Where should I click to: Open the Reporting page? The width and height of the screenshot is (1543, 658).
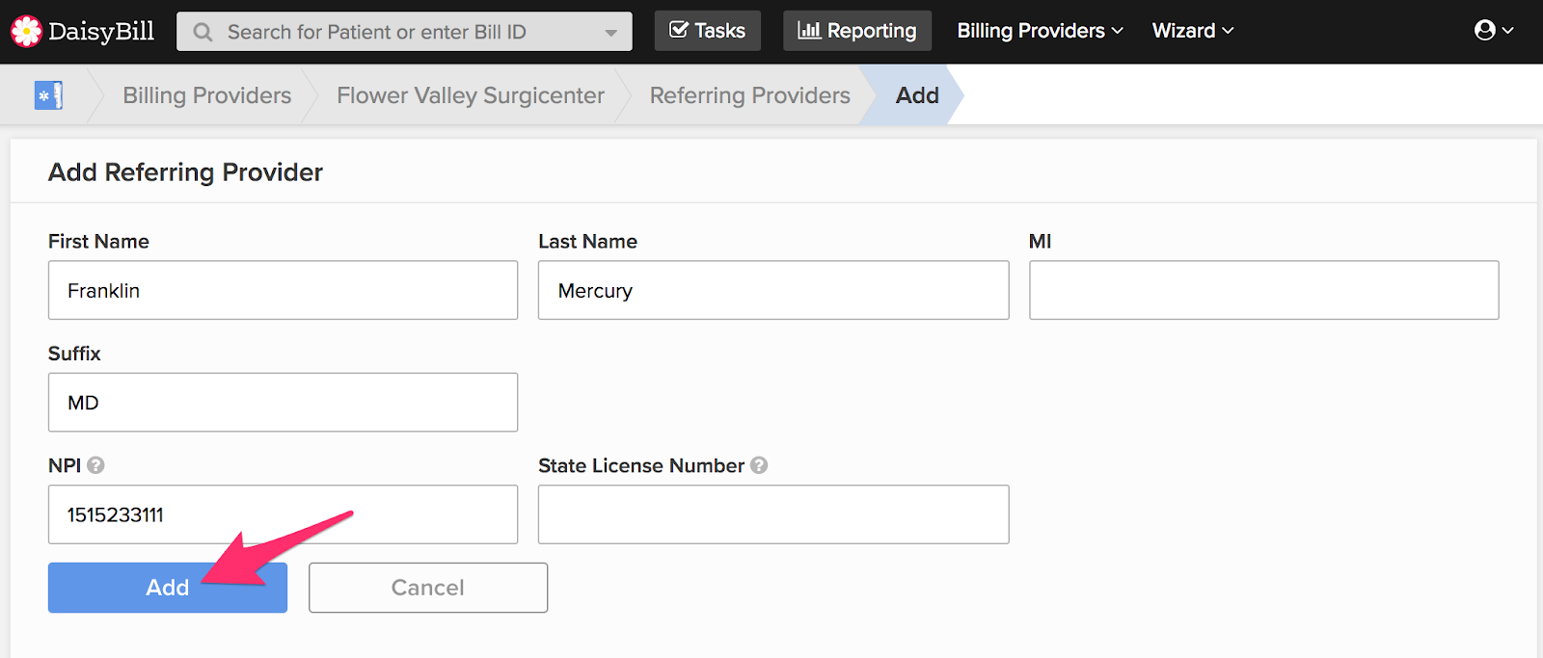[856, 31]
